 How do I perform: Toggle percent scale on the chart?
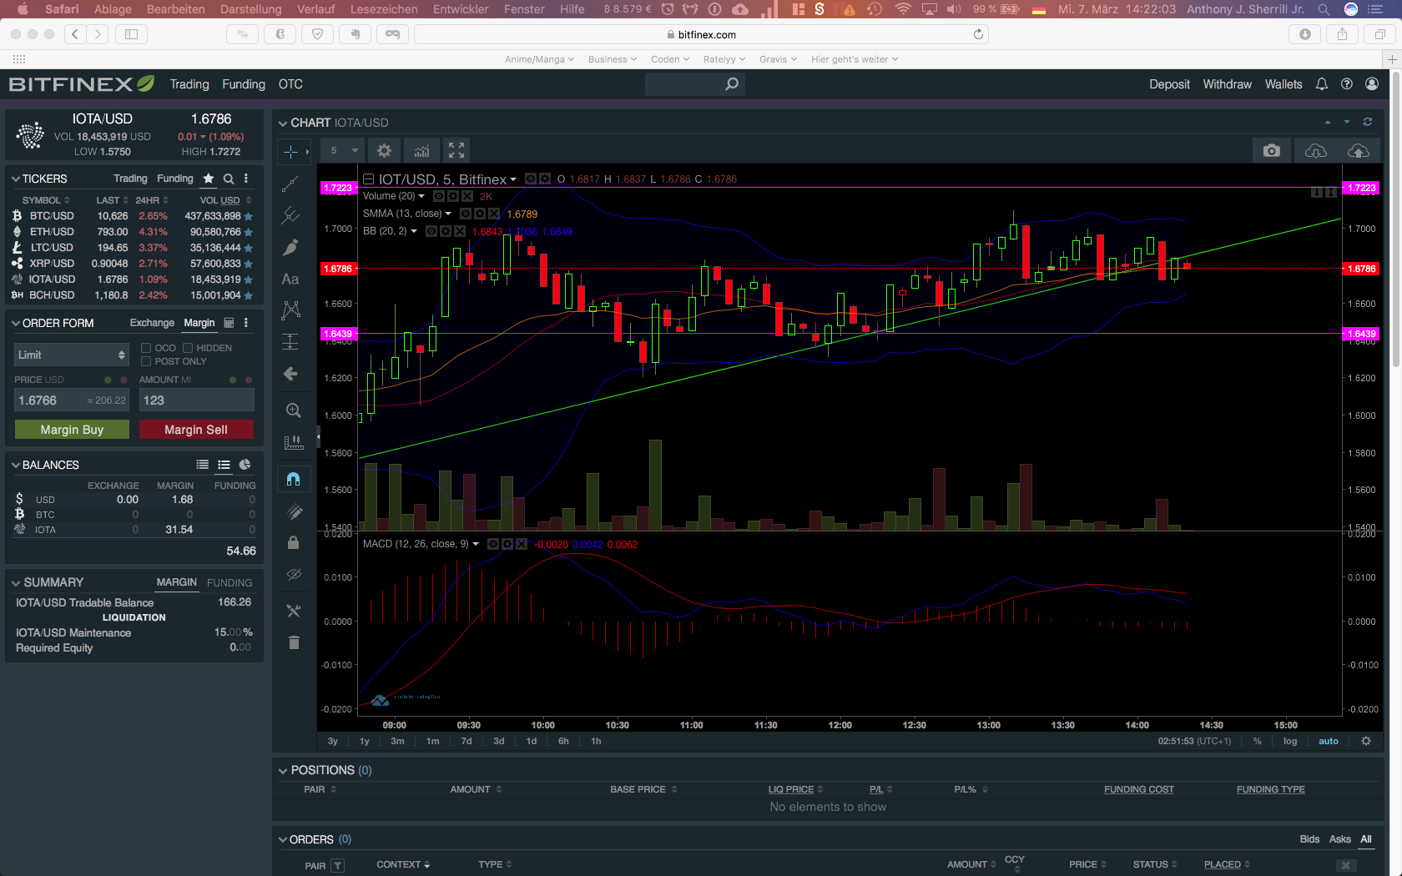click(x=1257, y=741)
